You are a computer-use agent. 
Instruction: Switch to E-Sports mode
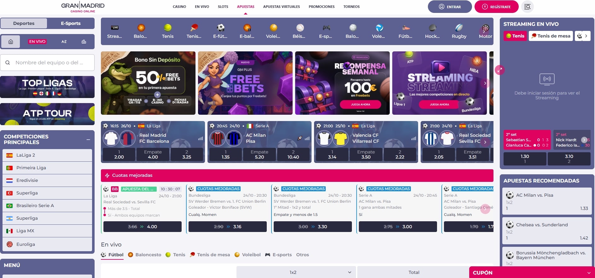tap(71, 23)
